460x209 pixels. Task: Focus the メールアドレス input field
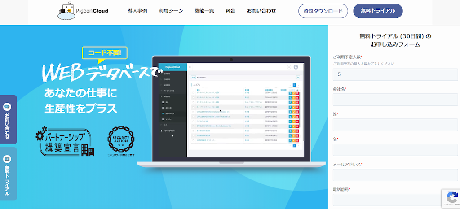(395, 175)
